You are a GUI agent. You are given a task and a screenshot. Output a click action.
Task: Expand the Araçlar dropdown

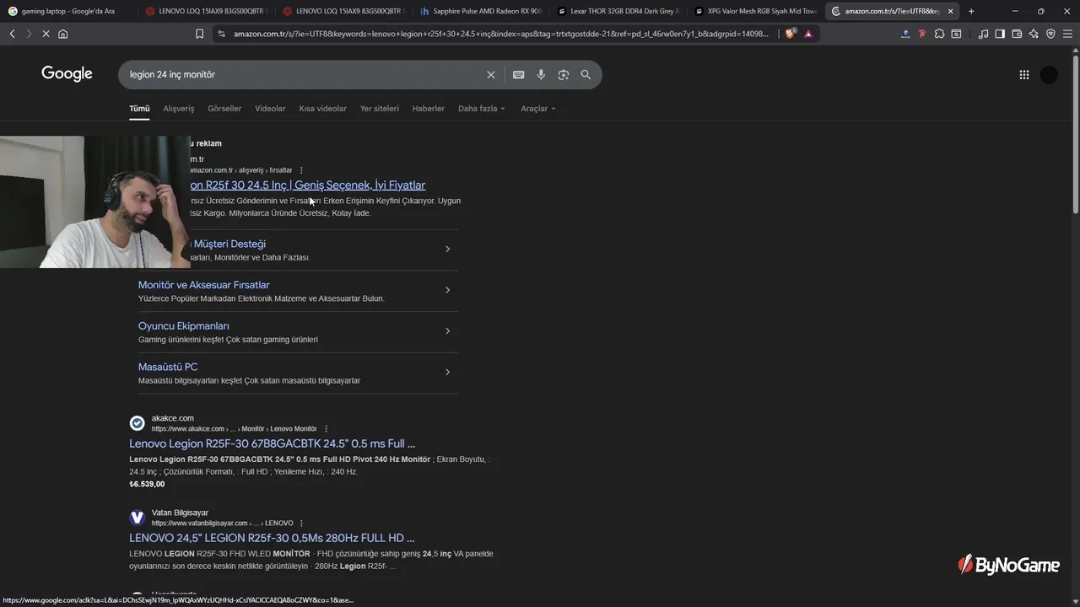pos(538,109)
